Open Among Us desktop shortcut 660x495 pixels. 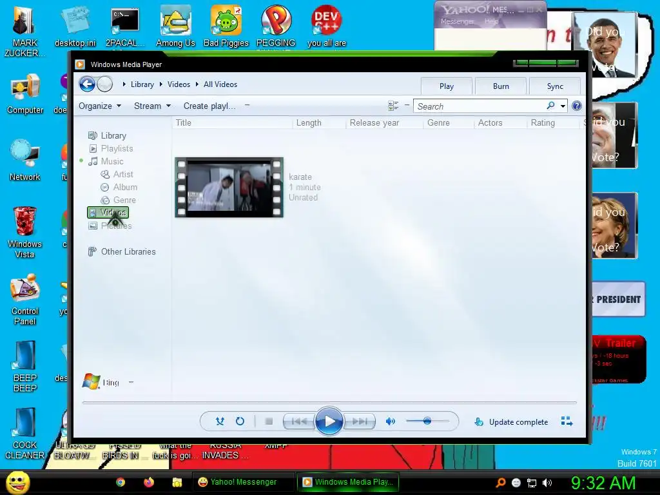click(175, 27)
